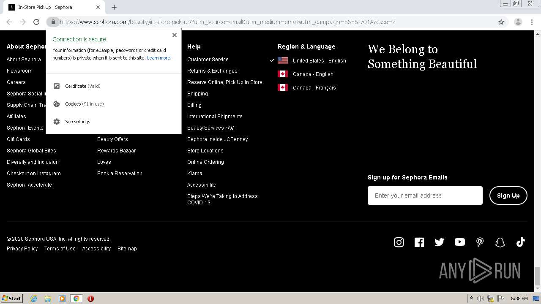Open Diversity and Inclusion link
The height and width of the screenshot is (304, 541).
33,162
